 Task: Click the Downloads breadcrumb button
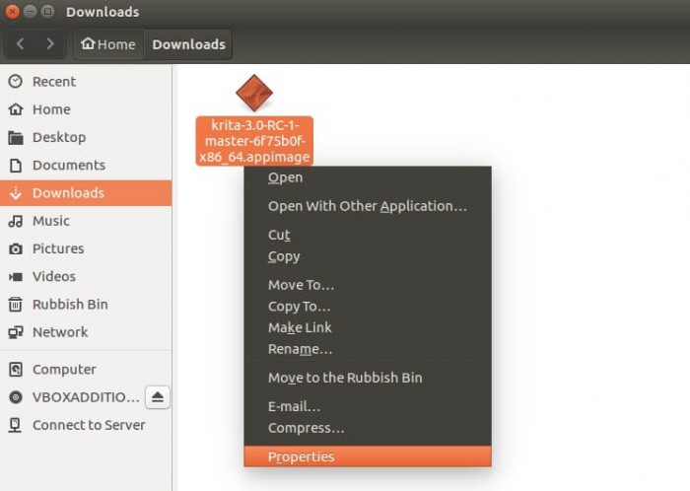tap(188, 44)
